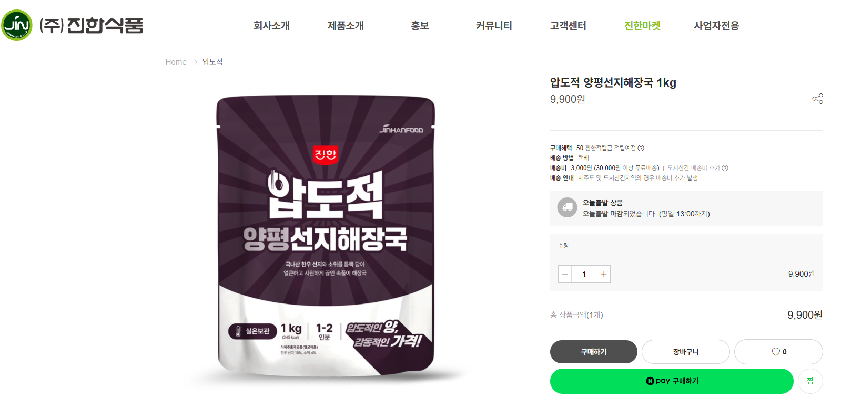Screen dimensions: 841x409
Task: Open the 제품소개 menu
Action: pyautogui.click(x=346, y=26)
